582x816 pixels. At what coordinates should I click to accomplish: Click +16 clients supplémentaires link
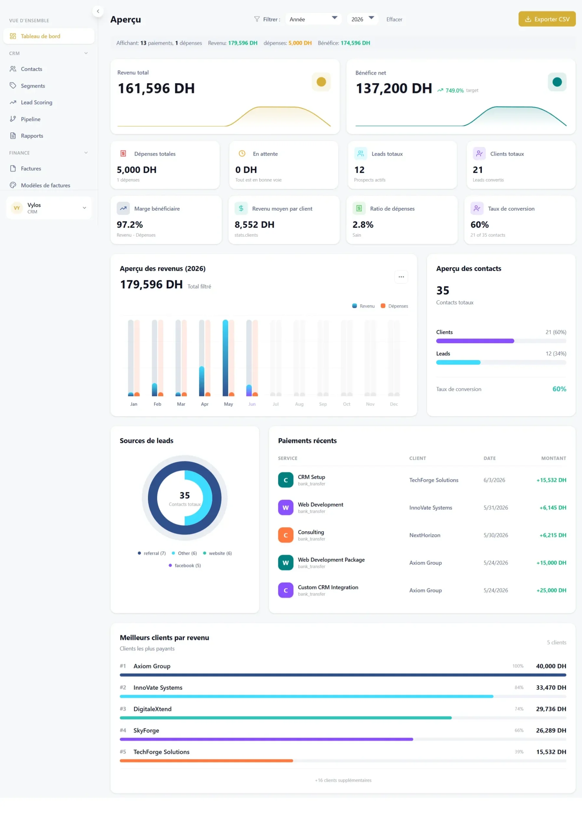click(343, 781)
